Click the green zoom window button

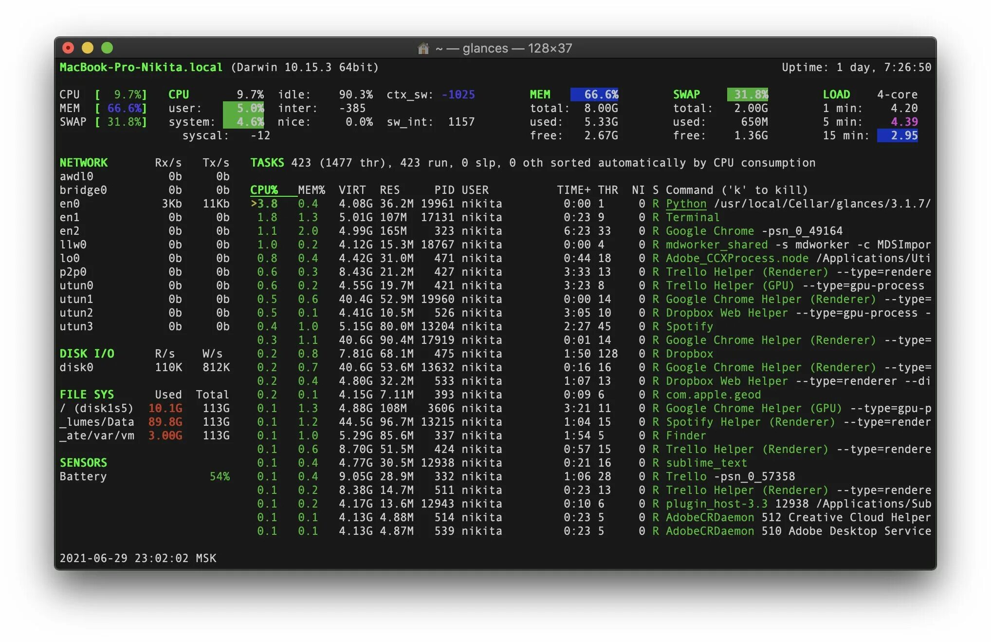point(107,48)
